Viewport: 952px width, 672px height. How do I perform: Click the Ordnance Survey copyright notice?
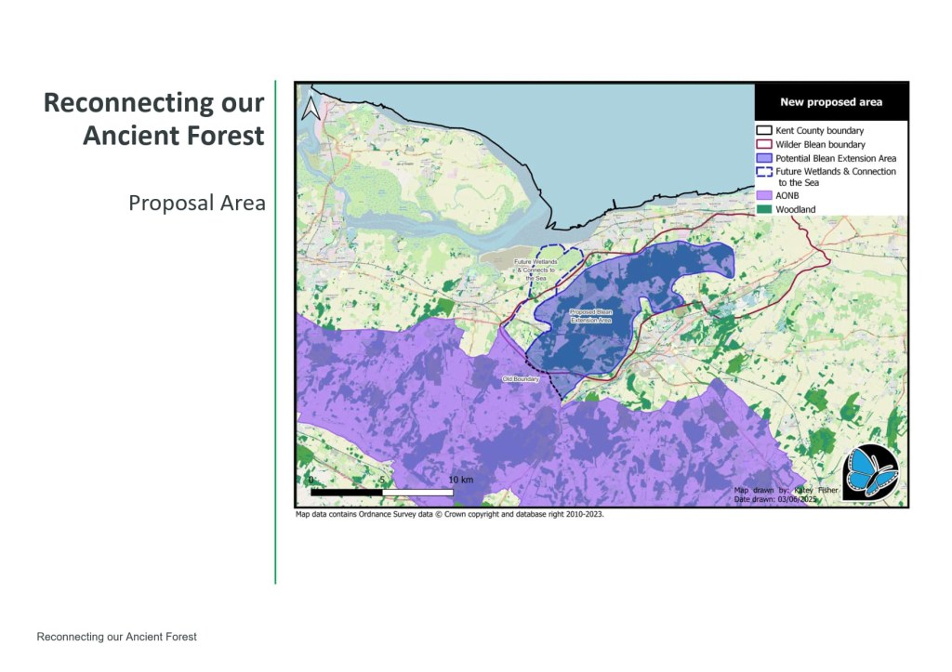point(449,513)
